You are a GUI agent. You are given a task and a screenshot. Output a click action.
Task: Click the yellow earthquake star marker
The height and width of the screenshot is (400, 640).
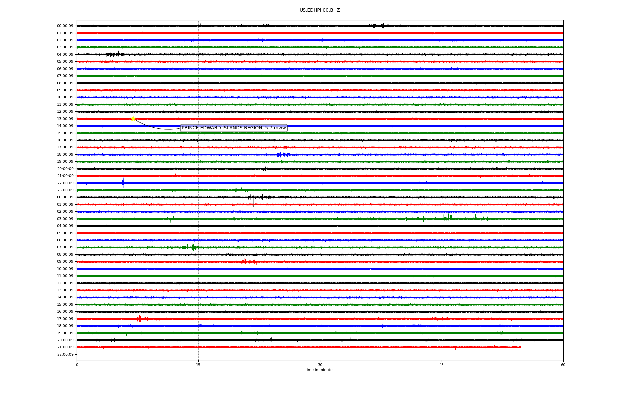(133, 119)
